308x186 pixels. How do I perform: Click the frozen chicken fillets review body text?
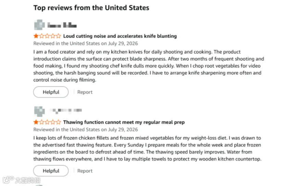[147, 148]
